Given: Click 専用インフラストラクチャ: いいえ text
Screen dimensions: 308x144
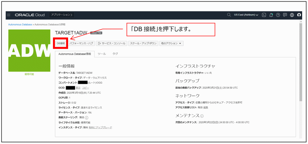Looking at the screenshot, I should coord(194,73).
